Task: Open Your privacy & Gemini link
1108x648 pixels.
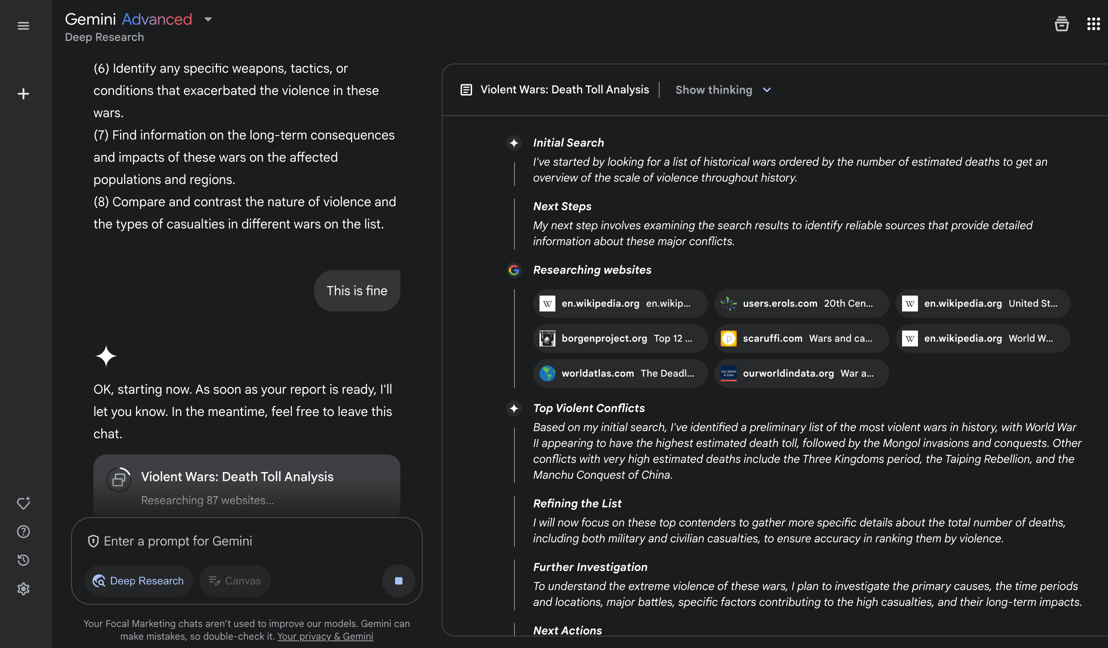Action: point(325,636)
